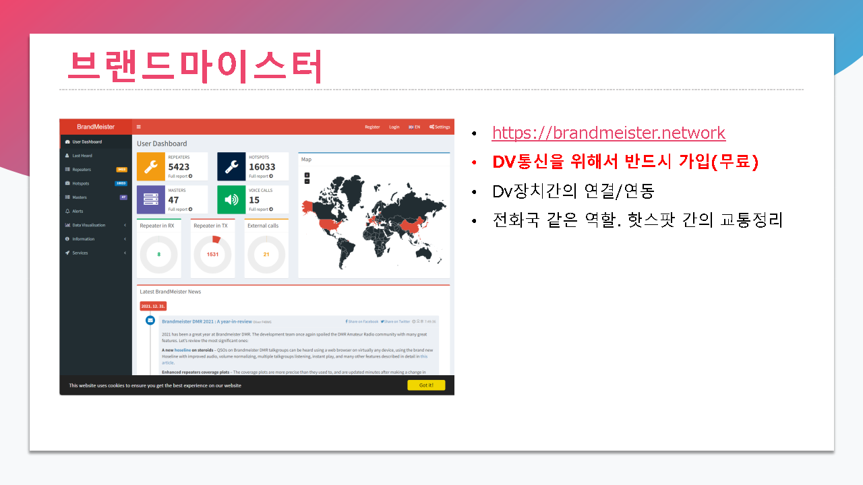Click the wrench icon on the dark Hotspots card
The width and height of the screenshot is (863, 485).
[x=232, y=166]
